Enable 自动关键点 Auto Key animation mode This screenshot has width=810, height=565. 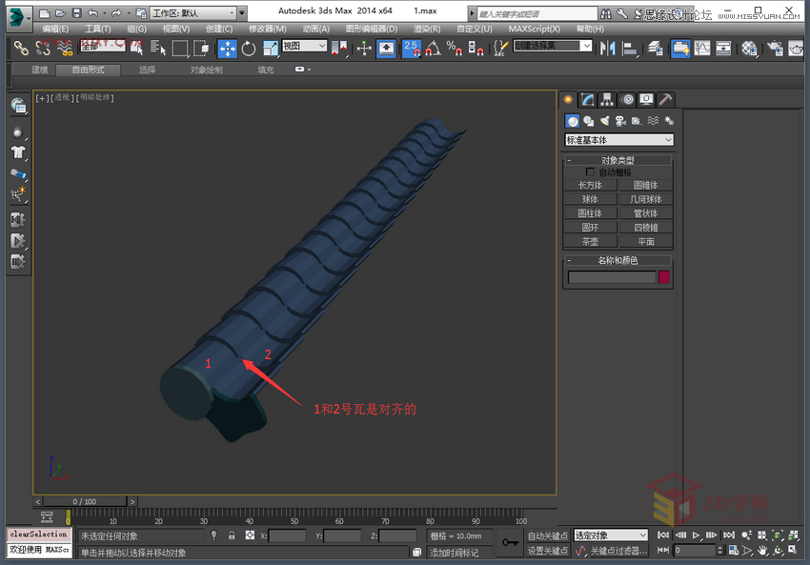point(547,535)
